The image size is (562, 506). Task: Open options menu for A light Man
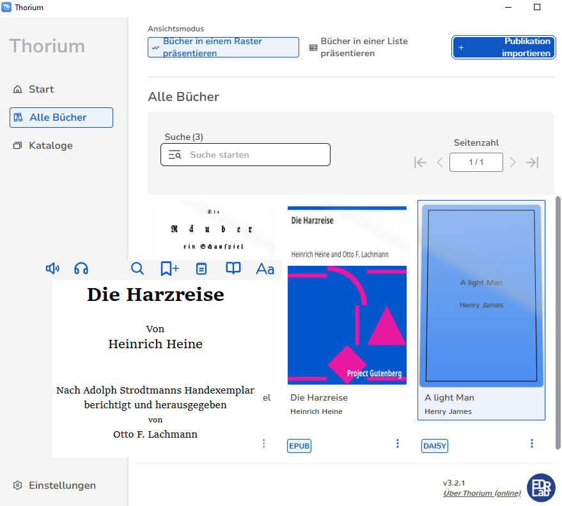pos(532,443)
